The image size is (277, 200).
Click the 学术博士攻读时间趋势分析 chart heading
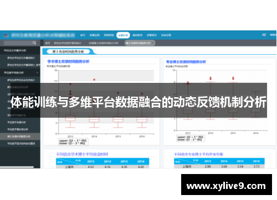click(68, 61)
